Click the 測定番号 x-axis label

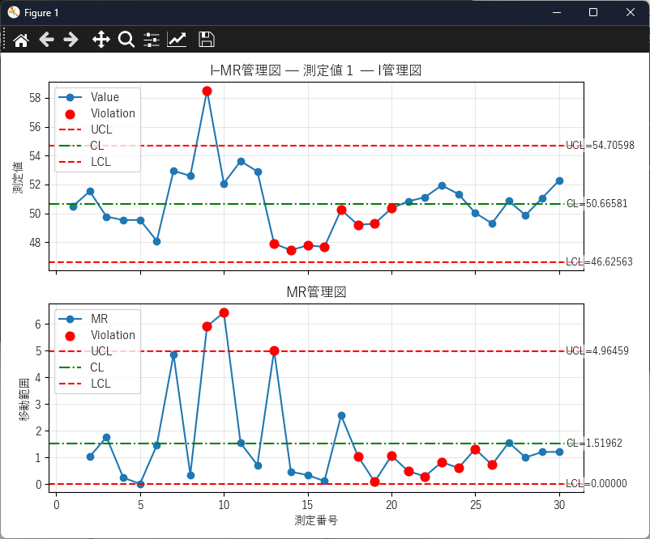pyautogui.click(x=316, y=520)
